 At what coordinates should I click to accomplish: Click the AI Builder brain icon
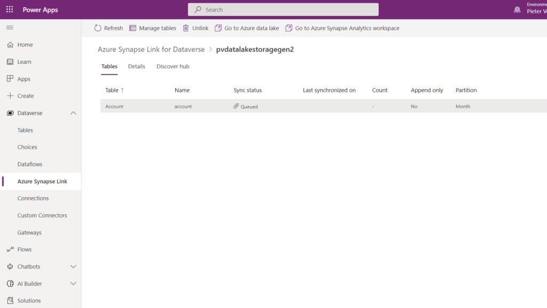pos(10,283)
